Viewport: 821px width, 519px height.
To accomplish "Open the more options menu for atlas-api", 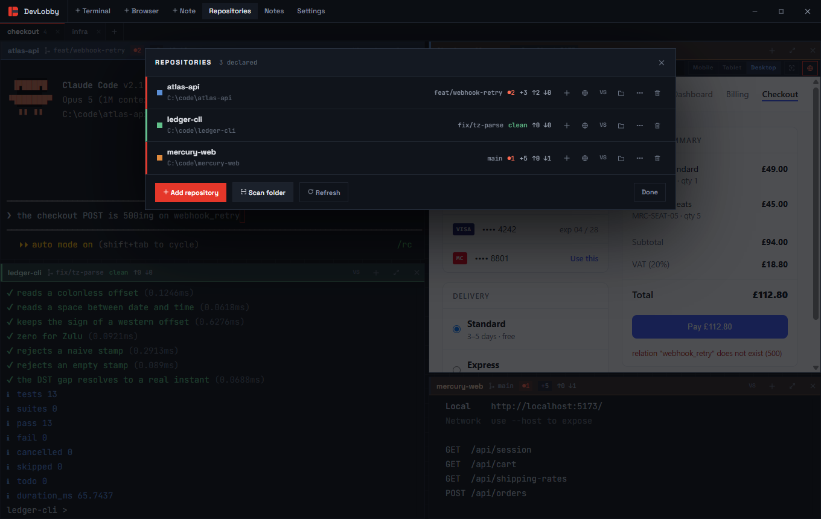I will (639, 93).
